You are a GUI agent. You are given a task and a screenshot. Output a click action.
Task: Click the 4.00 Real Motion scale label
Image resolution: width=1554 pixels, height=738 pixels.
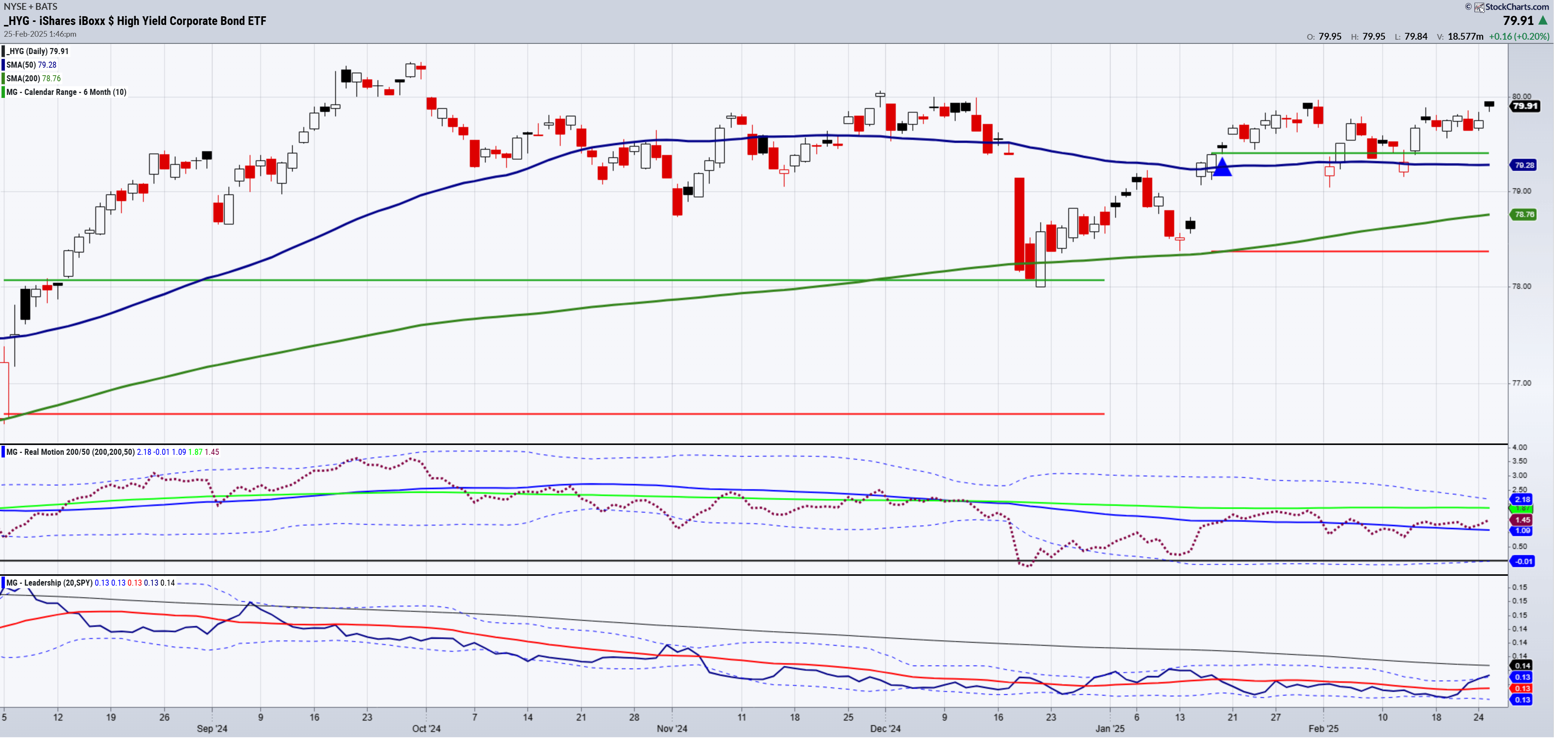1520,447
